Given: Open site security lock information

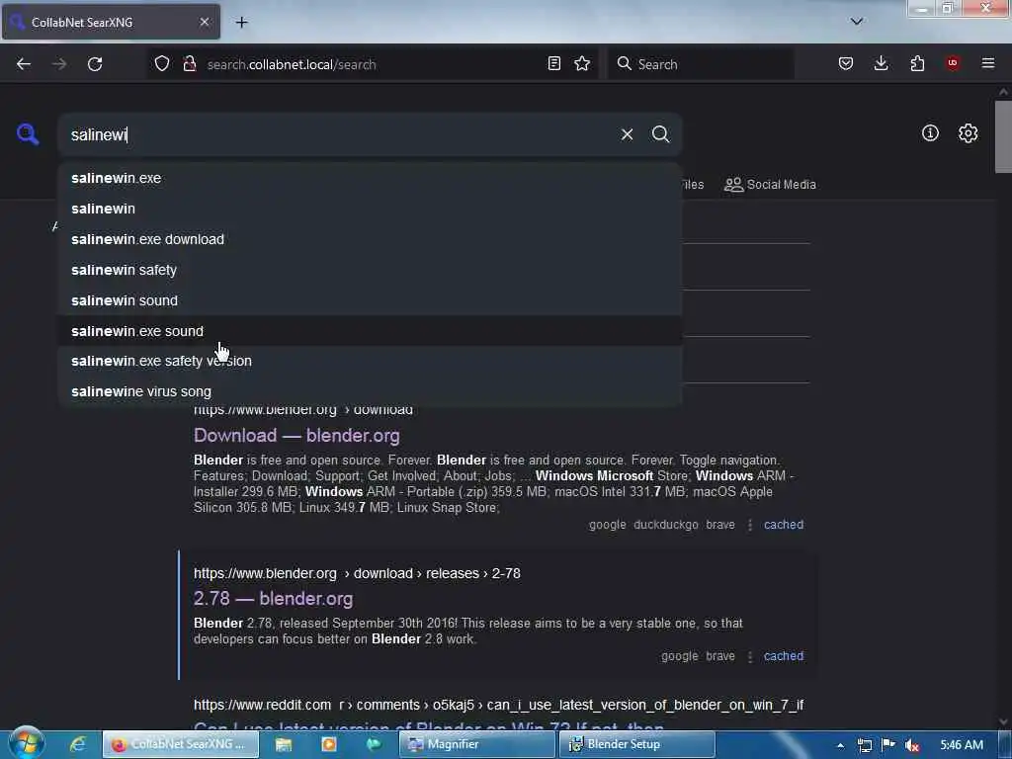Looking at the screenshot, I should pos(189,64).
